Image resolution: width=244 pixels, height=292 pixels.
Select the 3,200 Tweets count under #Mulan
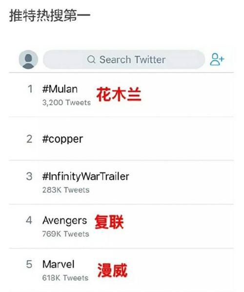pyautogui.click(x=66, y=103)
